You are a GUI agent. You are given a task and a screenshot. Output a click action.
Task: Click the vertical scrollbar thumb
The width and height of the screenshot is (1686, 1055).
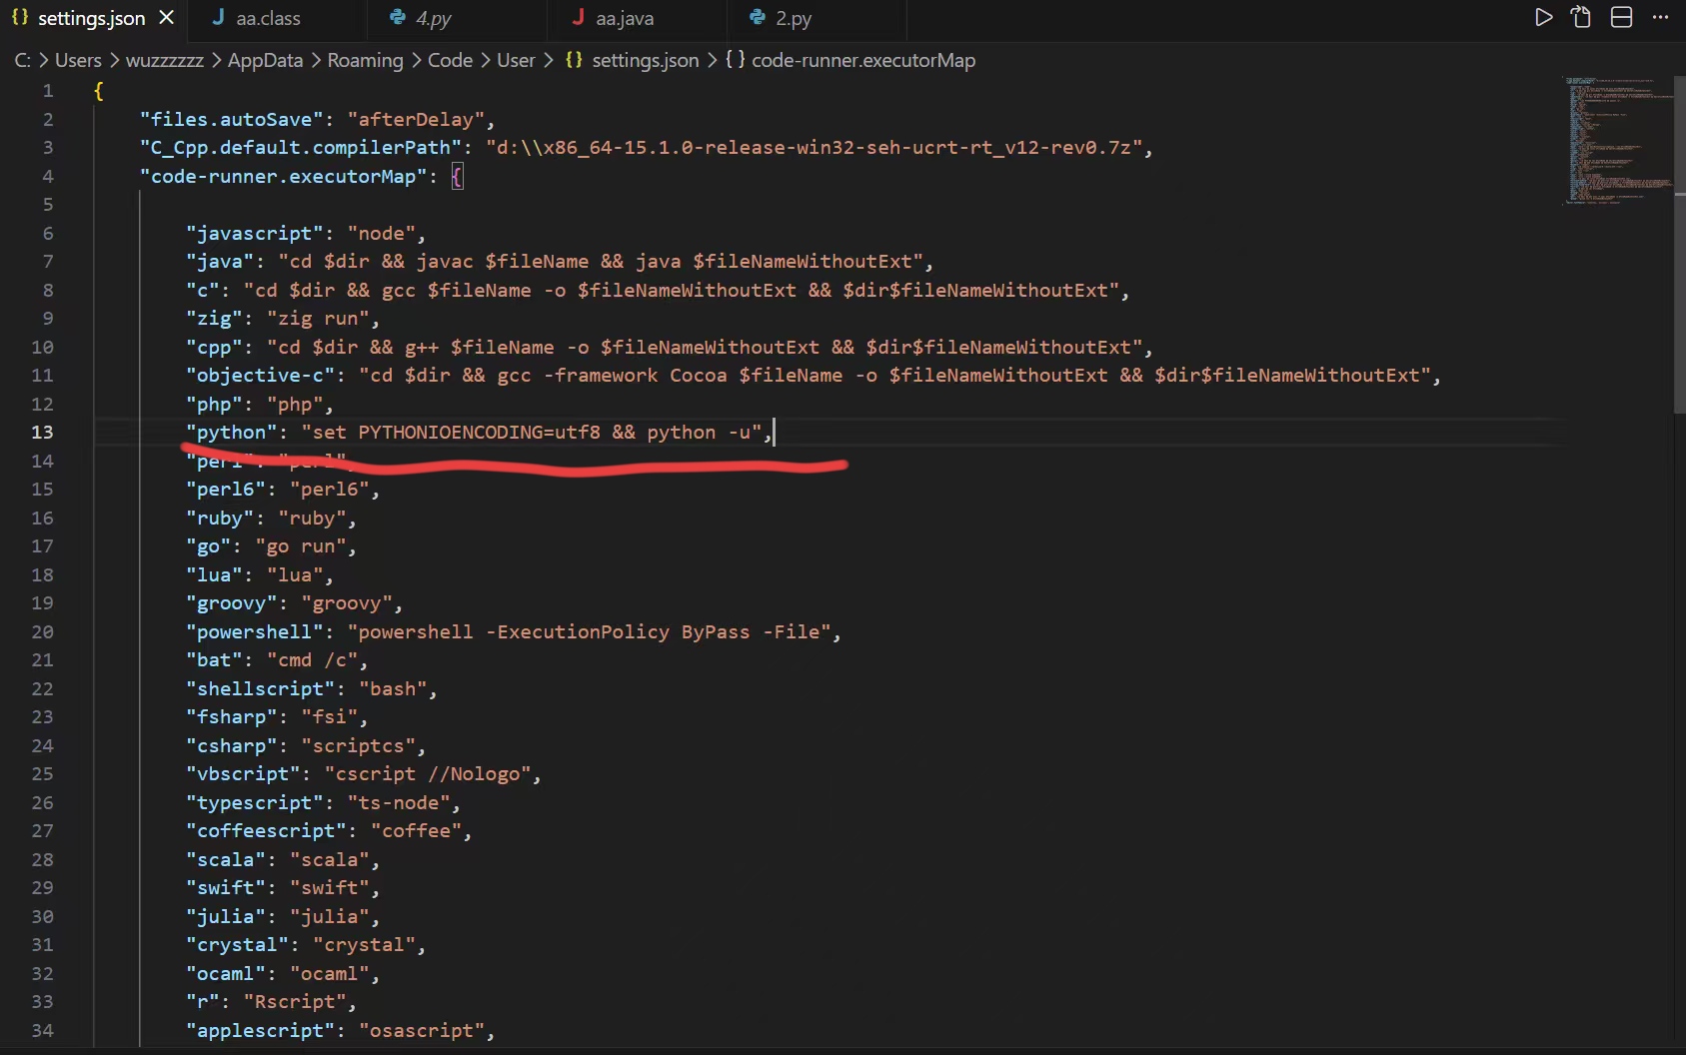point(1680,245)
